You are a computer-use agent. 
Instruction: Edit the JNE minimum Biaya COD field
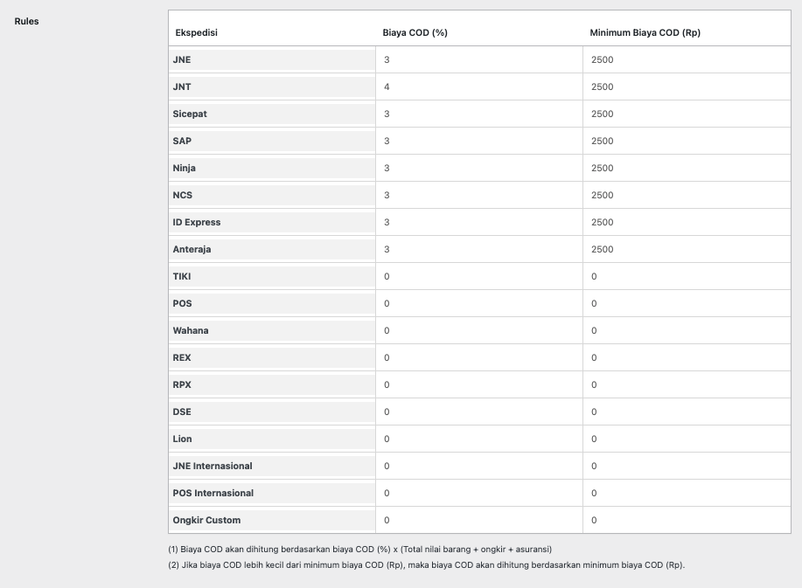click(687, 59)
